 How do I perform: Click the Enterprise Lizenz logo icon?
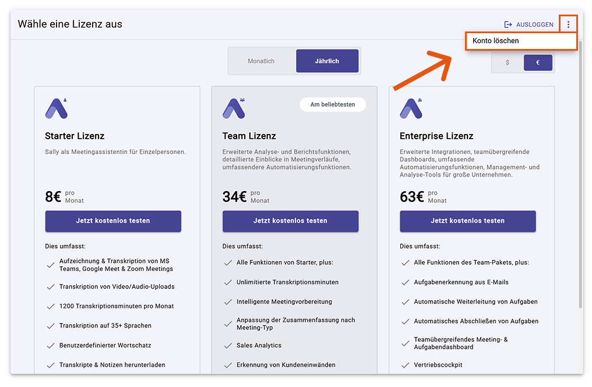[411, 108]
